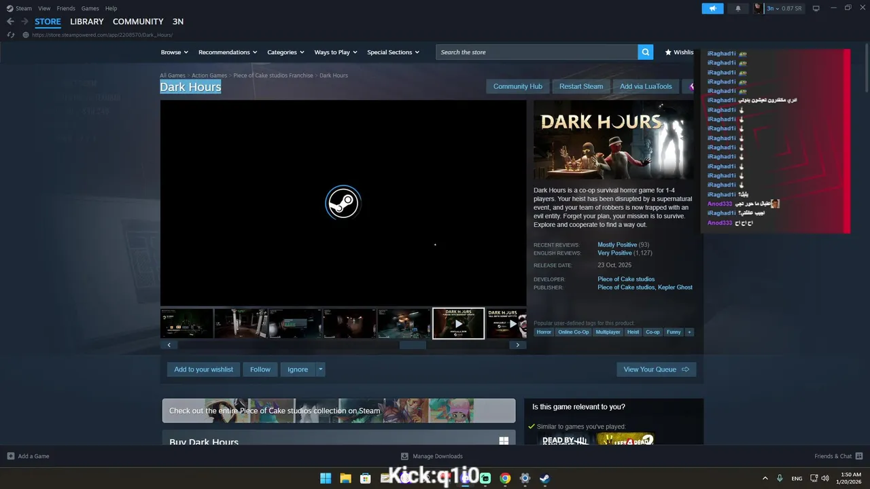Go forward with the forward arrow
Screen dimensions: 870x489
(24, 22)
